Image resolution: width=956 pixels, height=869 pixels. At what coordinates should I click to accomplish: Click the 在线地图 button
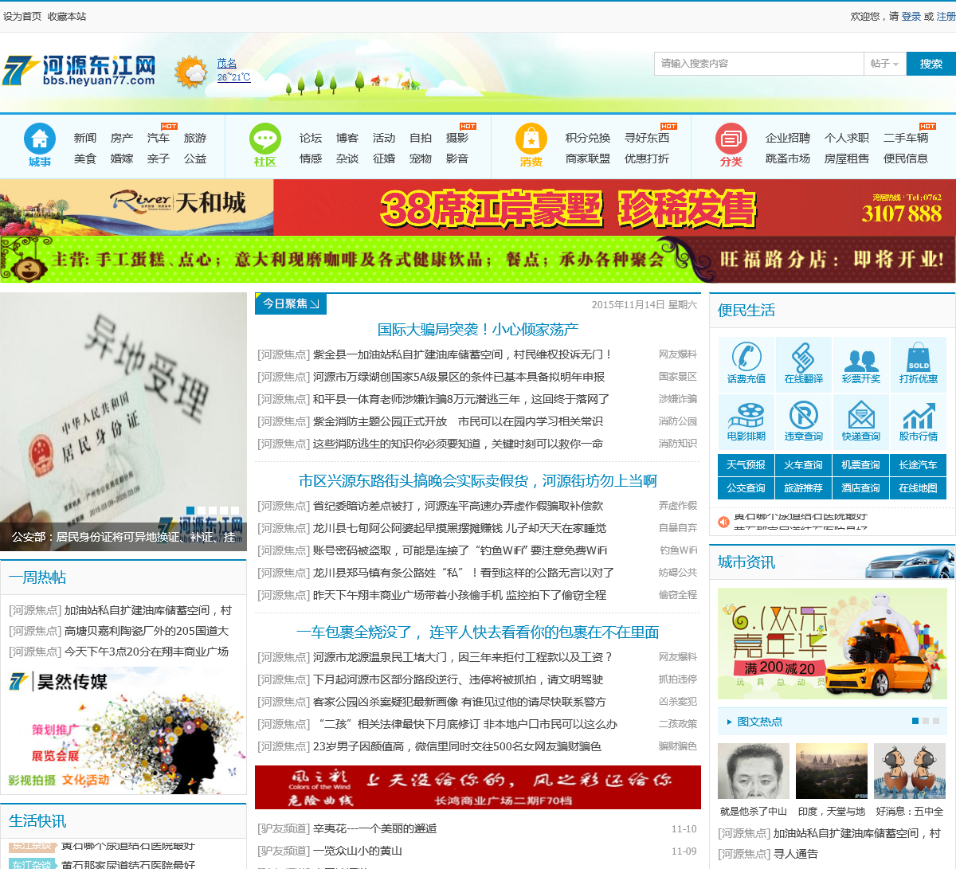918,487
